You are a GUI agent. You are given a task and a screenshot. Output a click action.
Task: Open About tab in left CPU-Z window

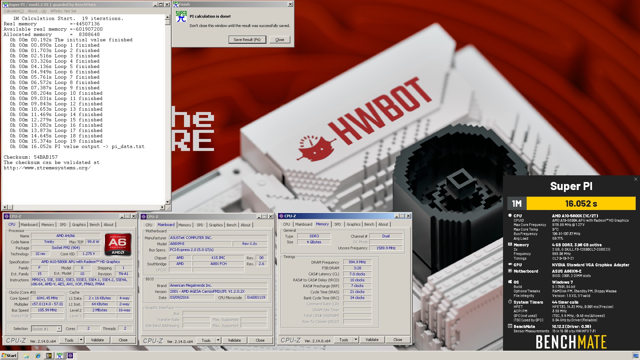109,225
